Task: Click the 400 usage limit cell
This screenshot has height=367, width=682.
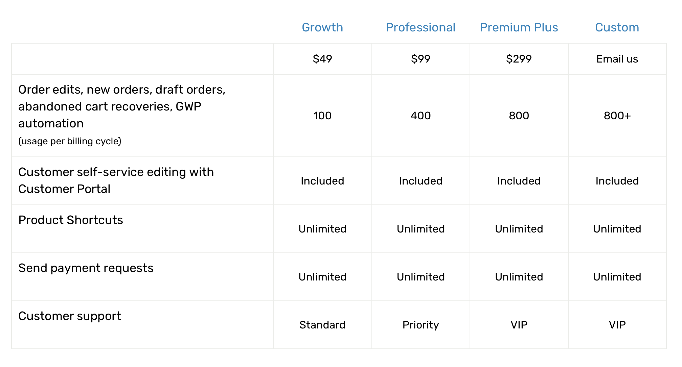Action: [420, 116]
